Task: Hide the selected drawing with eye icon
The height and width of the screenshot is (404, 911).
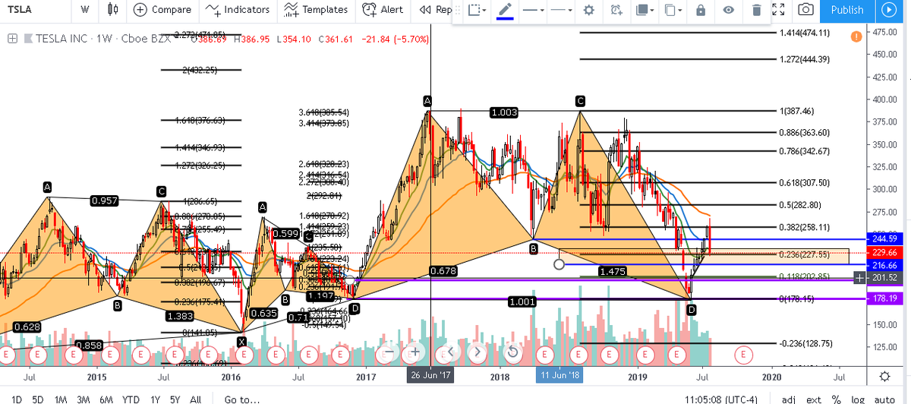Action: (x=728, y=11)
